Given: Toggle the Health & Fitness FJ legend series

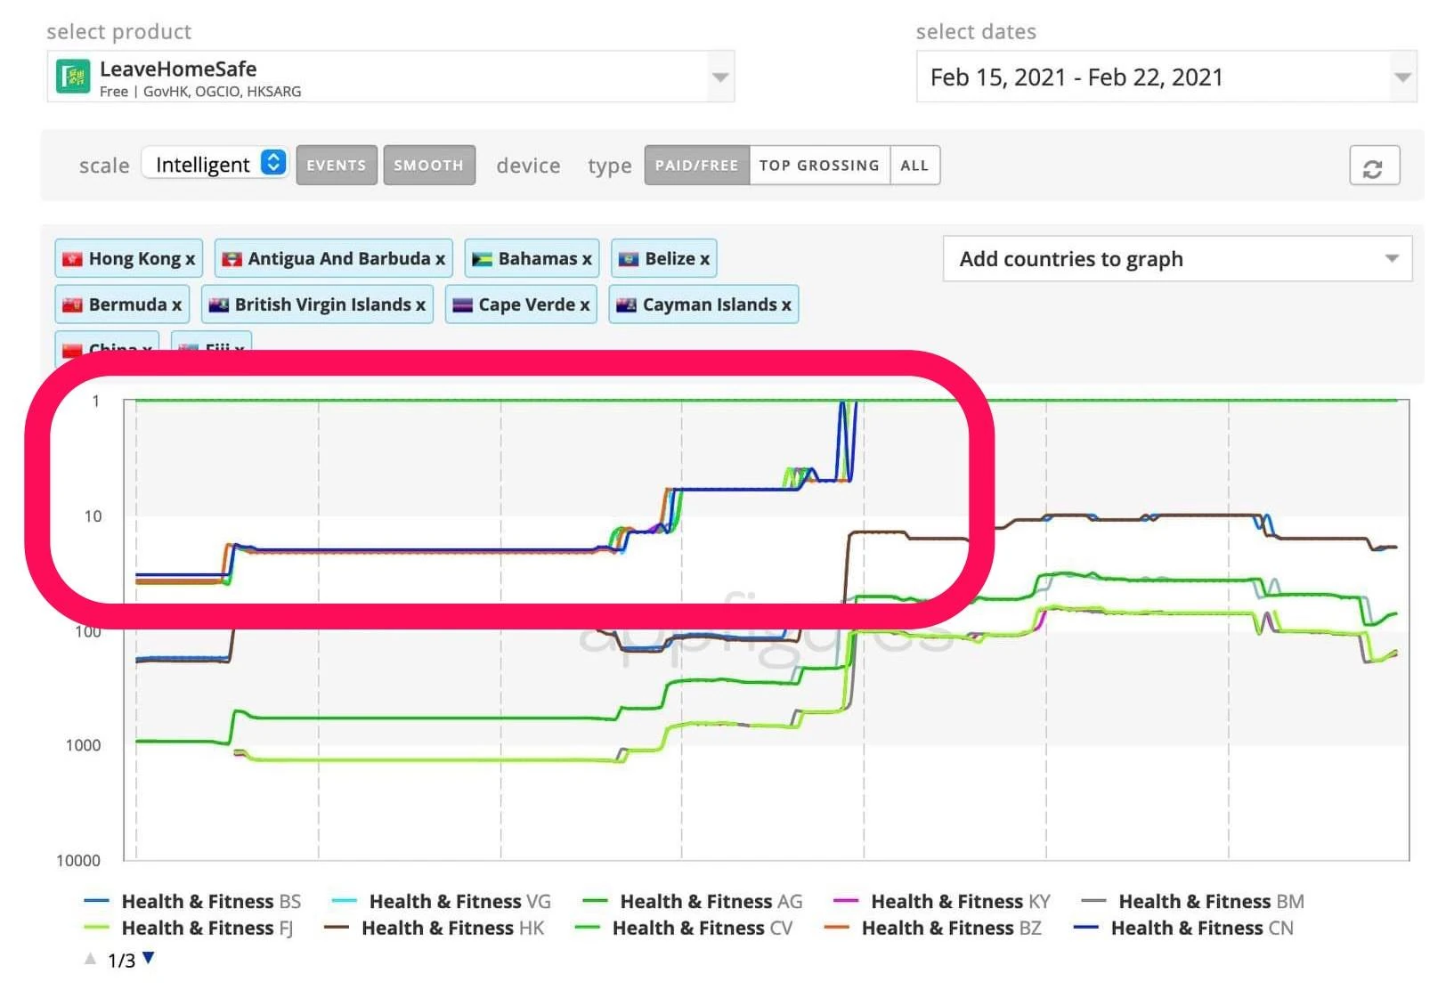Looking at the screenshot, I should pos(189,929).
